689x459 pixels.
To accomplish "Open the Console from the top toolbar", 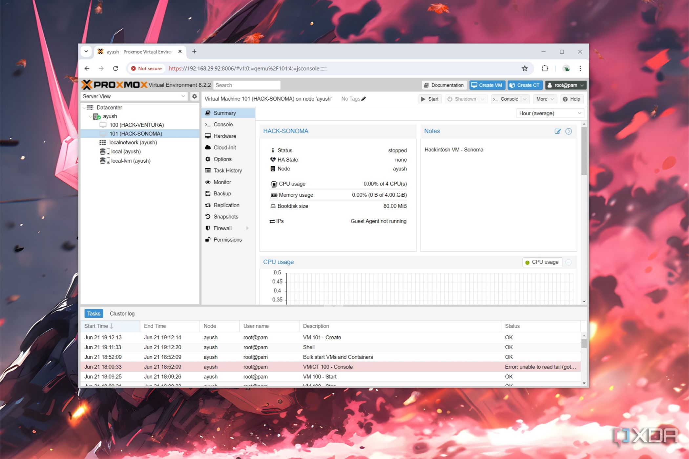I will pyautogui.click(x=506, y=99).
